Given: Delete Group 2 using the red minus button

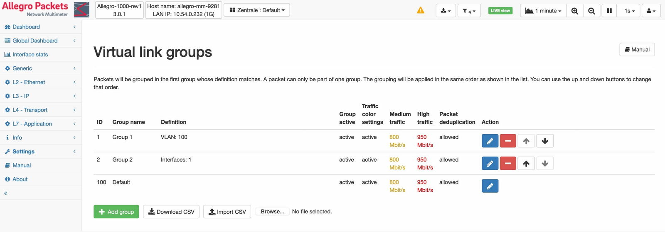Looking at the screenshot, I should click(507, 164).
